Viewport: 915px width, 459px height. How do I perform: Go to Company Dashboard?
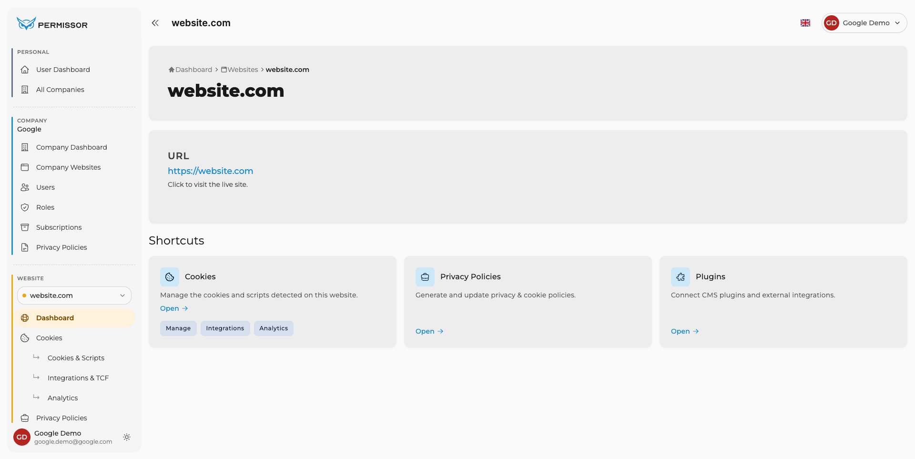point(73,147)
